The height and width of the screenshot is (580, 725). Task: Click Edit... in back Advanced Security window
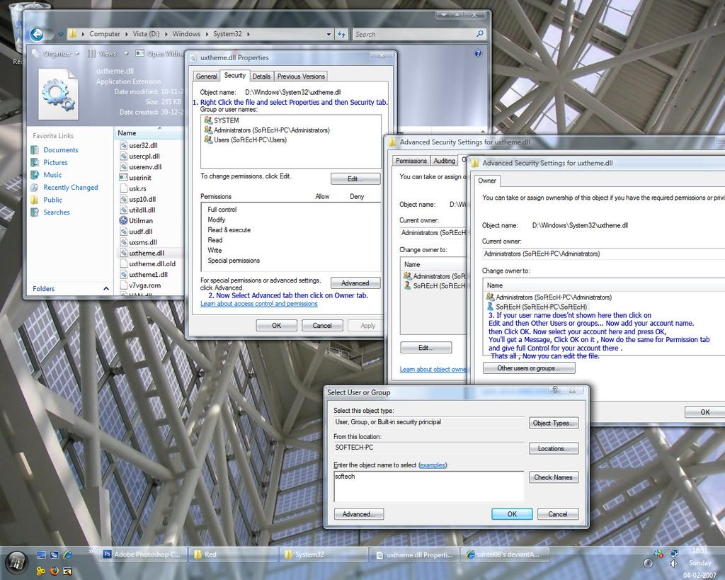pyautogui.click(x=426, y=348)
